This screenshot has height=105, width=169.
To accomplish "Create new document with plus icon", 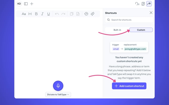I will click(32, 4).
